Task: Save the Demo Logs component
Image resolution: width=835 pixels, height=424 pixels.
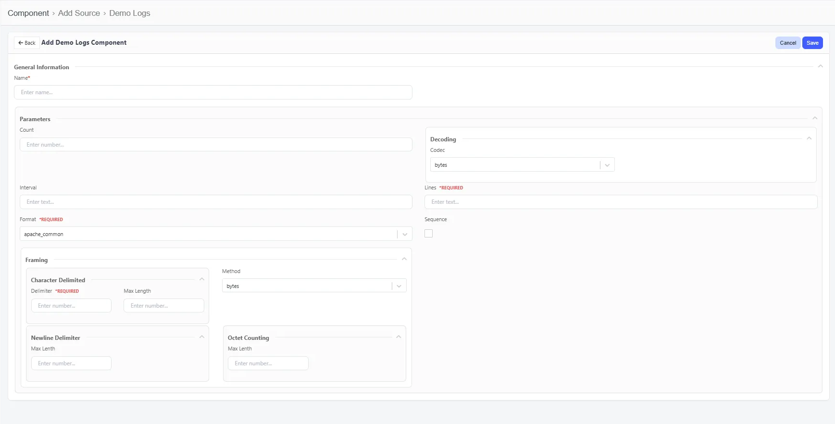Action: point(812,43)
